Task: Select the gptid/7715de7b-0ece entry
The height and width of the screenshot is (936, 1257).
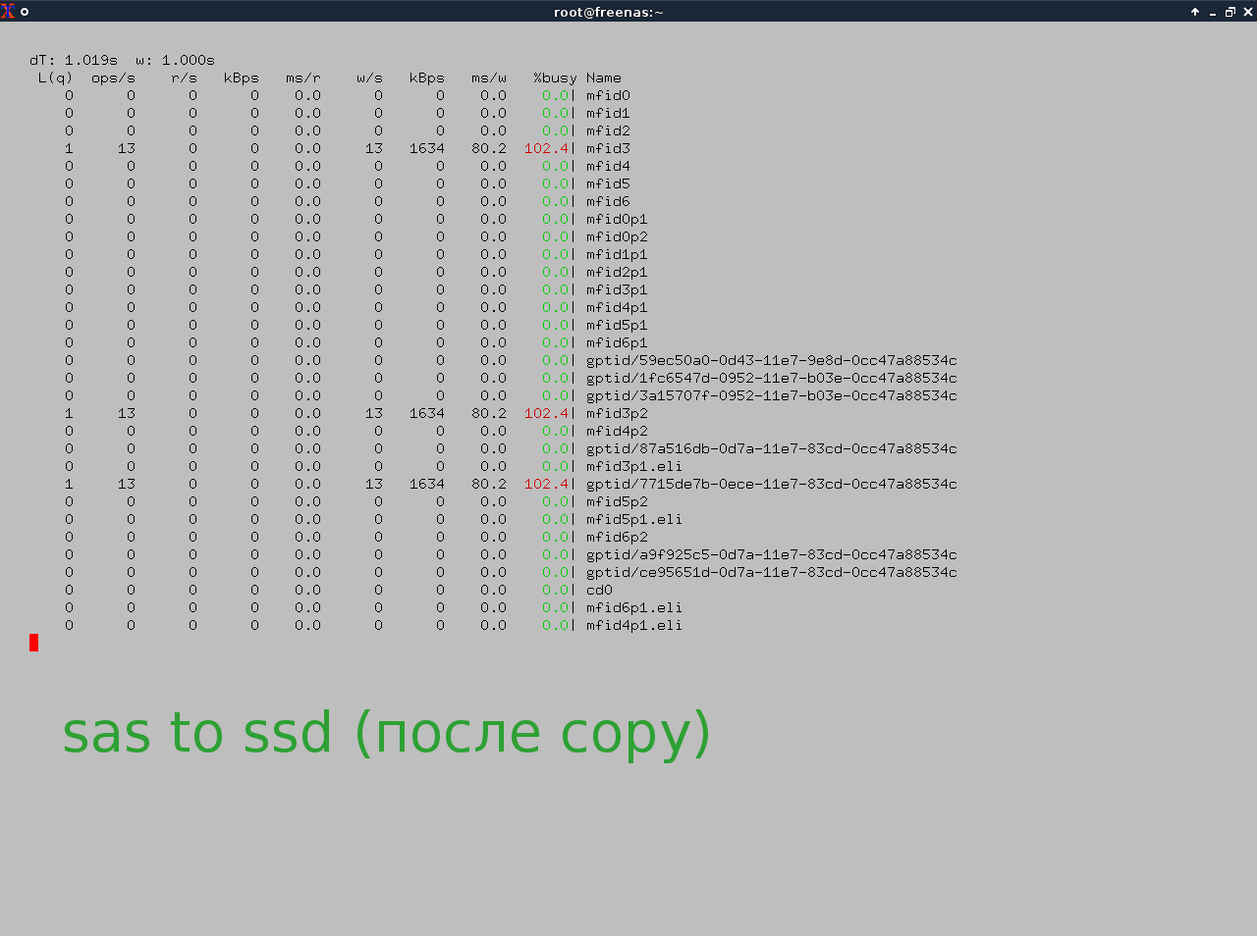Action: point(772,484)
